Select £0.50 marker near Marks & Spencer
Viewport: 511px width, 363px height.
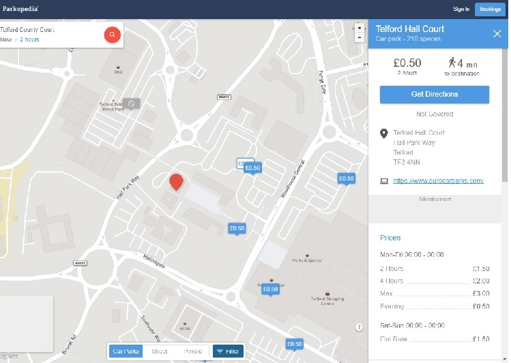click(270, 289)
